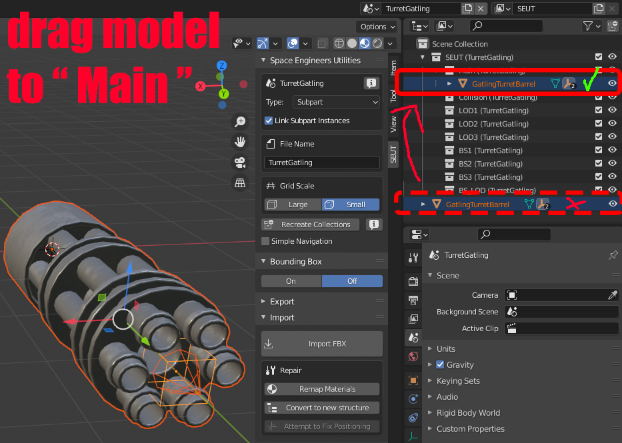This screenshot has width=622, height=443.
Task: Hide LOD2 (TurretGatling) with its eye icon
Action: pyautogui.click(x=613, y=123)
